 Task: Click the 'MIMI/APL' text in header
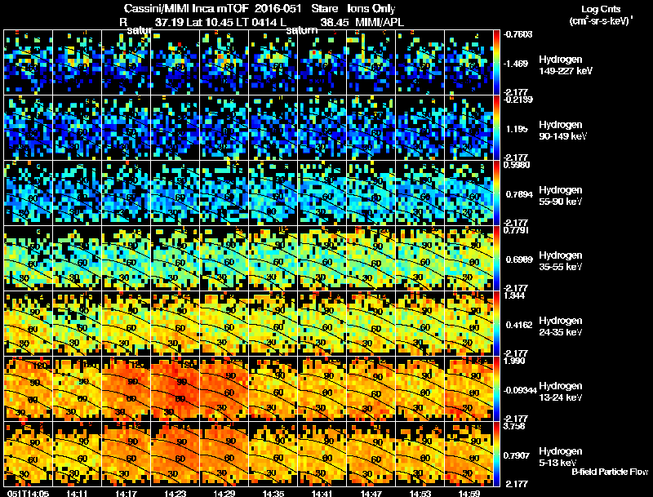click(x=380, y=22)
